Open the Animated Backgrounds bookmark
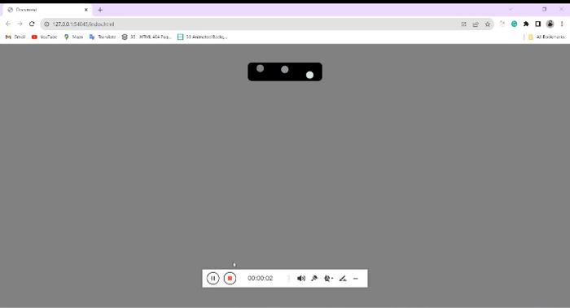 203,37
